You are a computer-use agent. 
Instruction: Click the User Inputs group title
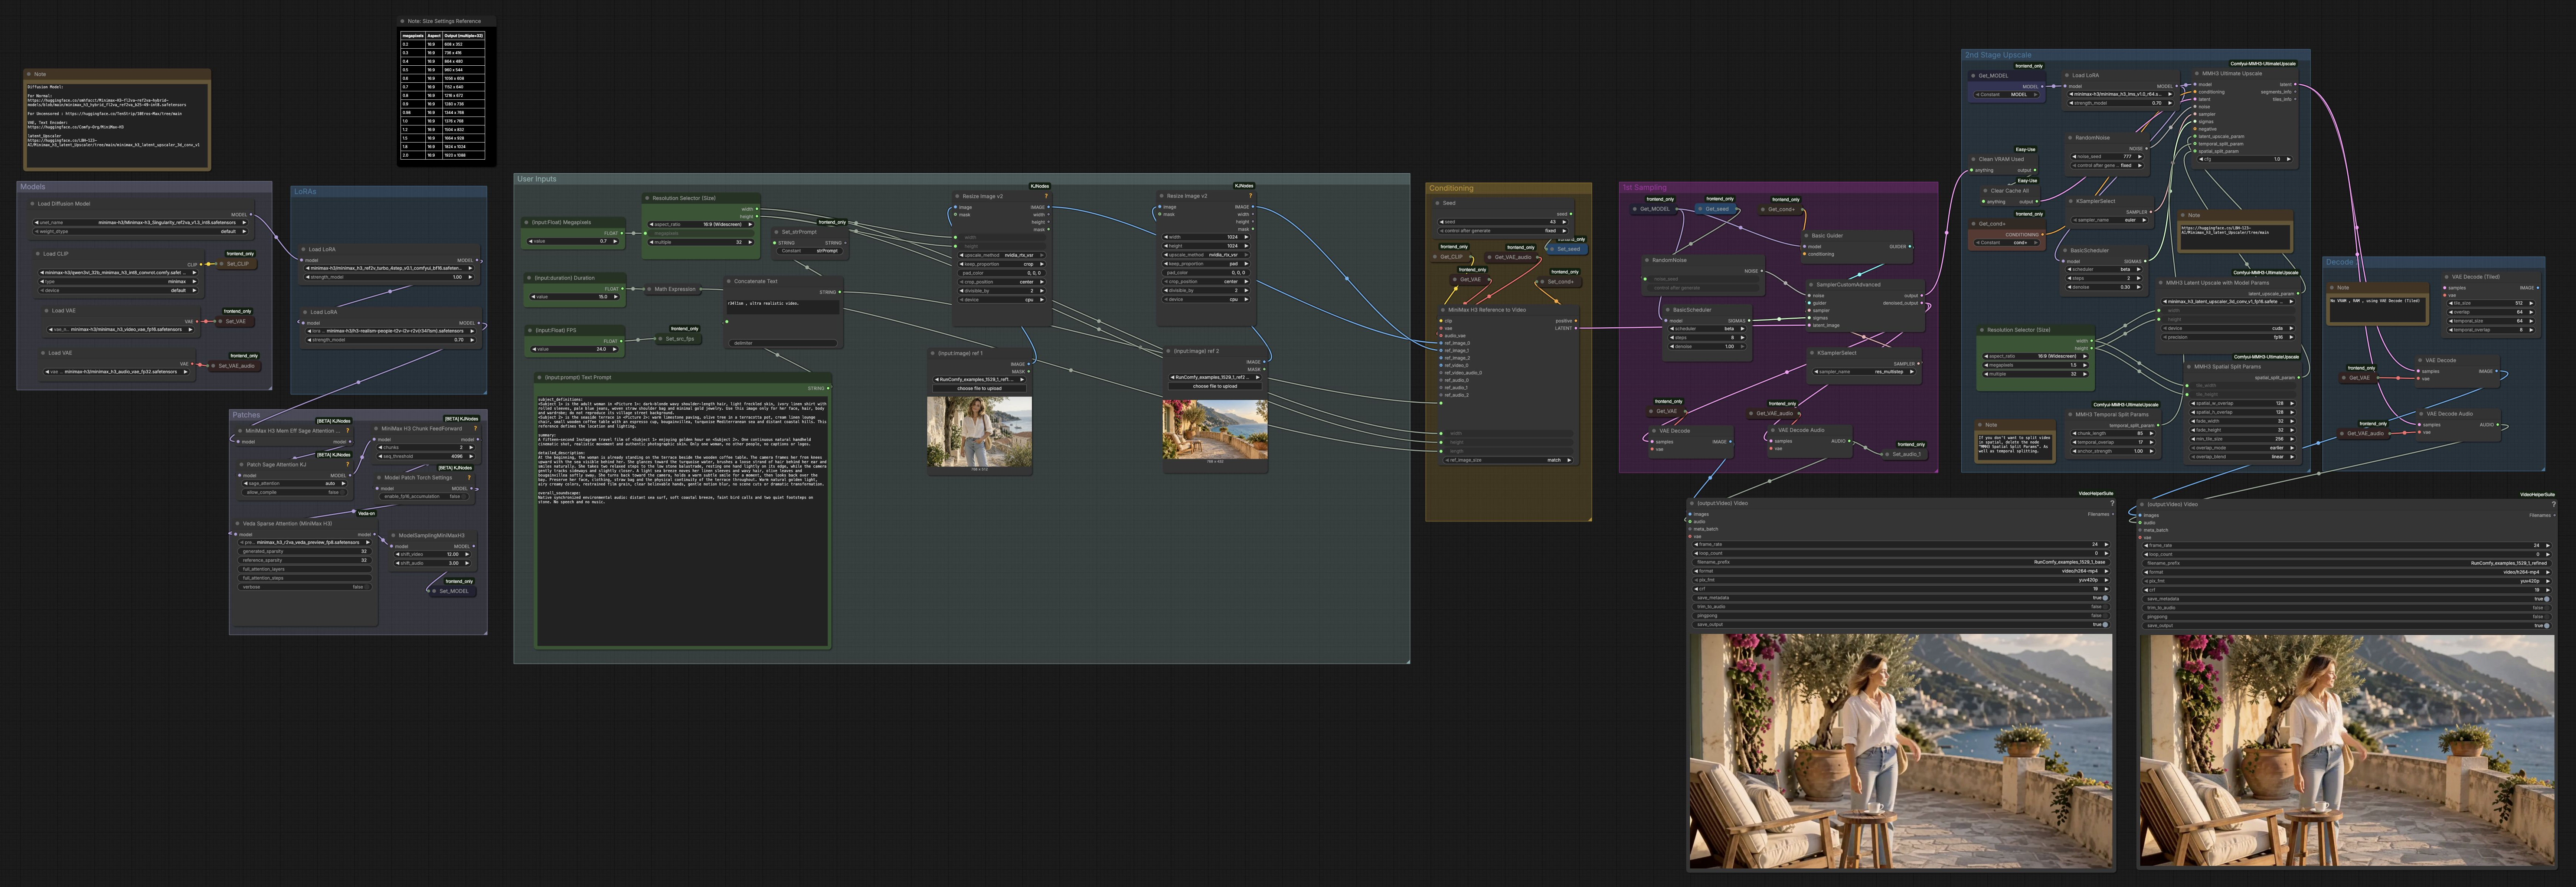tap(537, 179)
